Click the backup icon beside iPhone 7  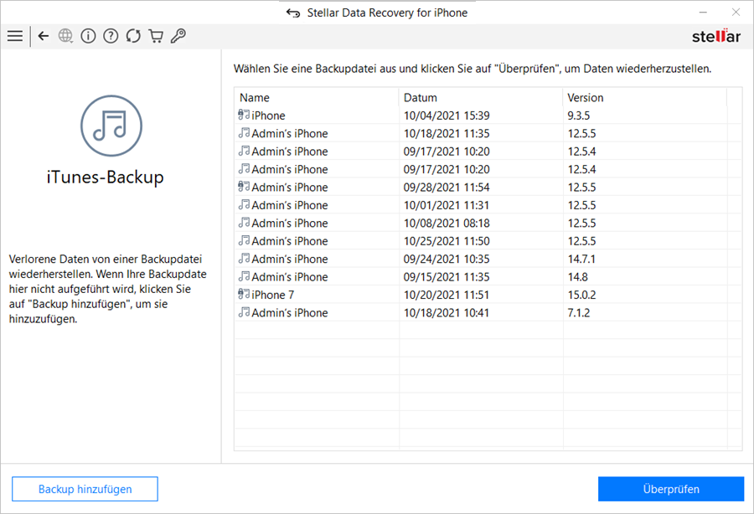(x=244, y=294)
